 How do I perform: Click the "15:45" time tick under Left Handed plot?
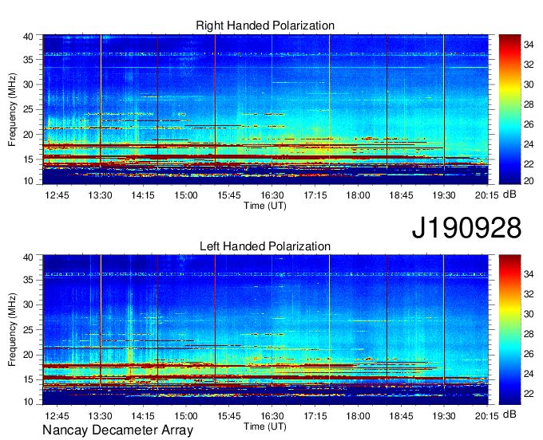coord(229,416)
